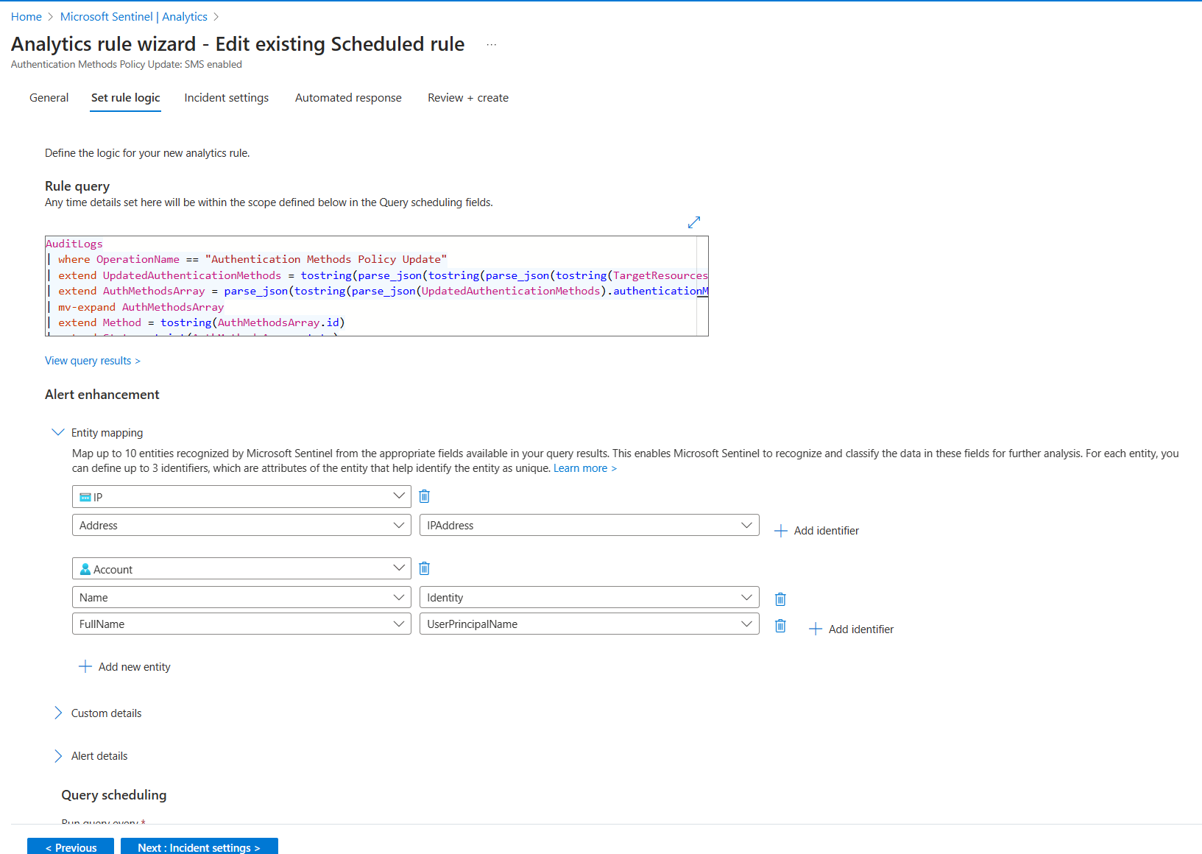Open View query results
This screenshot has height=854, width=1202.
click(x=92, y=360)
